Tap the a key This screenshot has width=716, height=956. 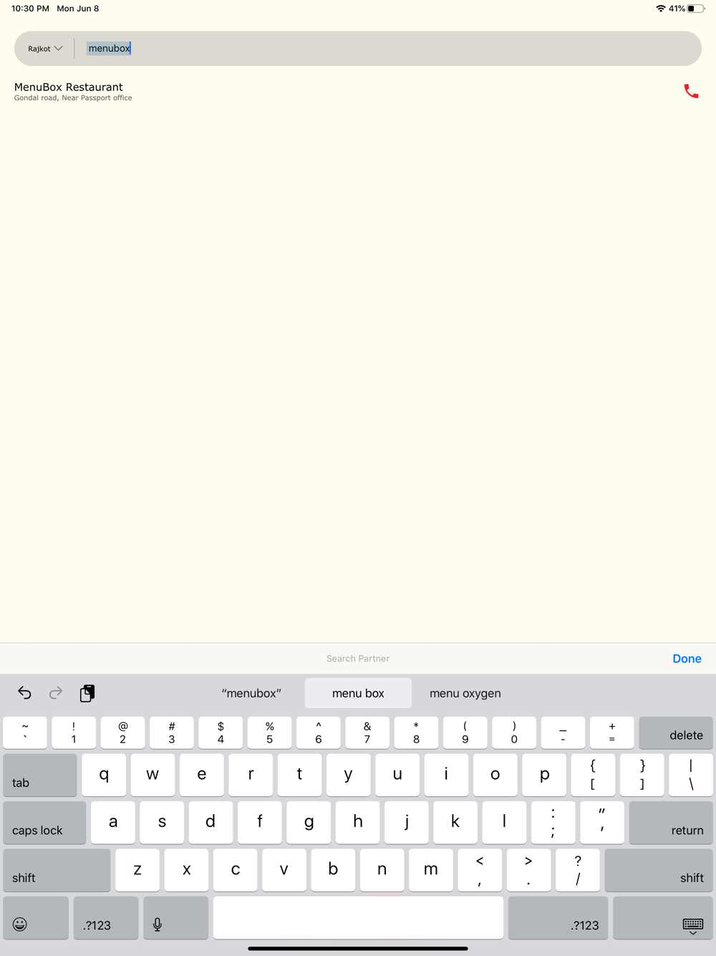113,822
